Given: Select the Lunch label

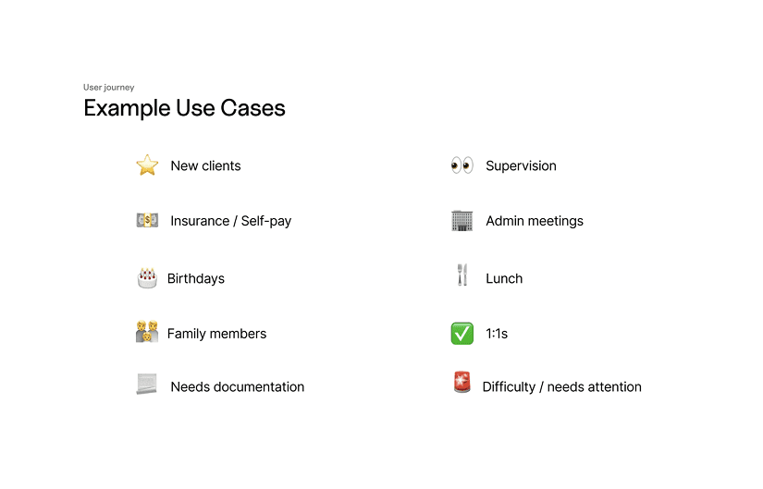Looking at the screenshot, I should [x=504, y=279].
